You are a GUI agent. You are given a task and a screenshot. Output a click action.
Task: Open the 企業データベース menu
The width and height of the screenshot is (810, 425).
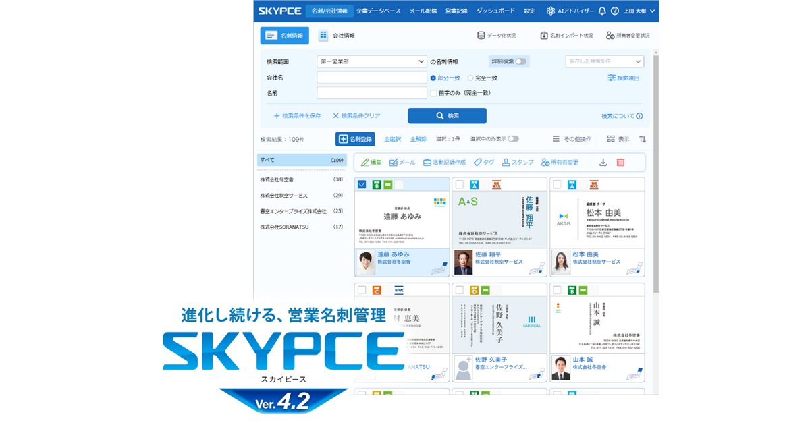378,11
